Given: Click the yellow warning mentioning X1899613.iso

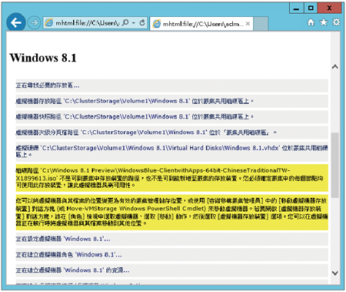Looking at the screenshot, I should [171, 178].
